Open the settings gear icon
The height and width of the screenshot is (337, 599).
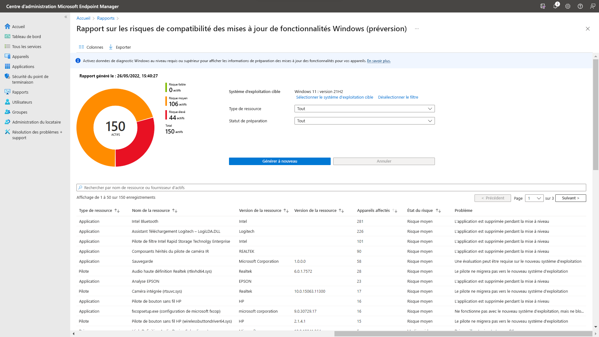click(568, 6)
